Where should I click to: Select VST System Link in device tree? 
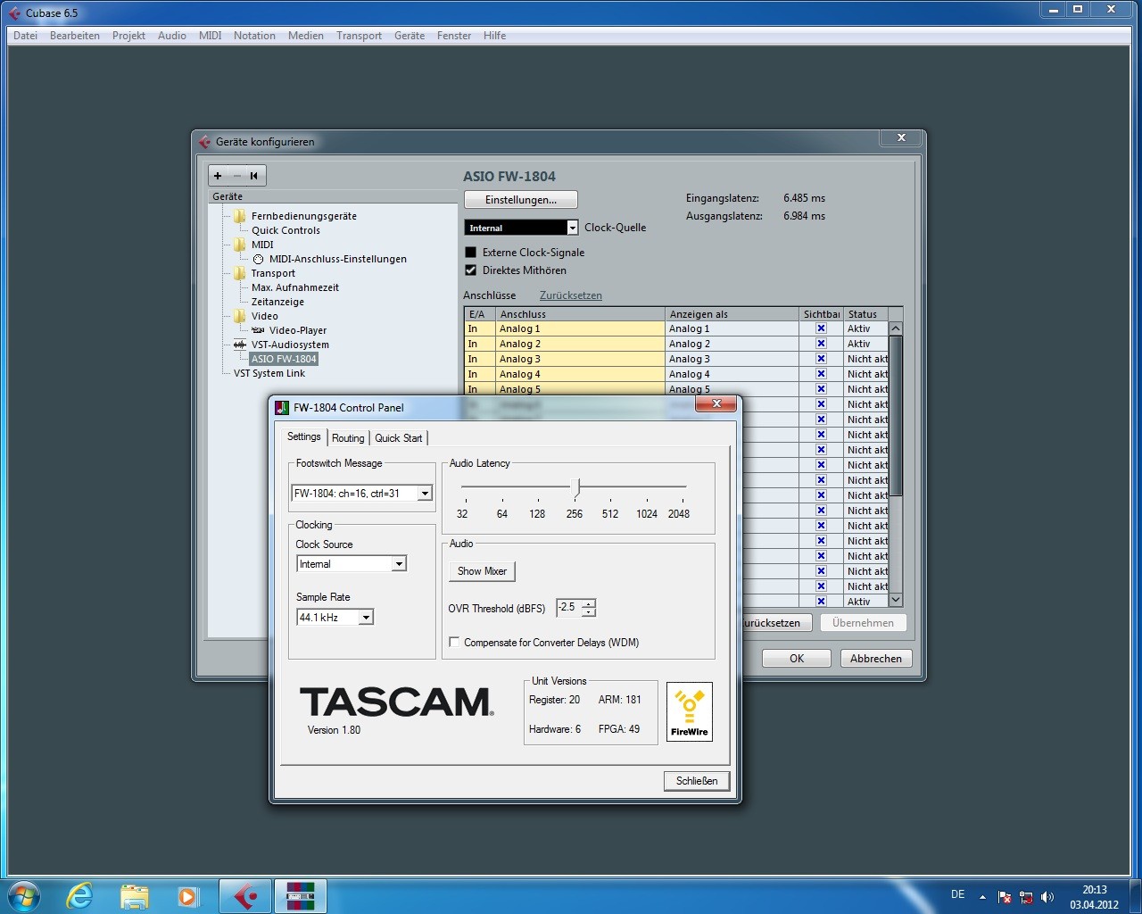[269, 373]
